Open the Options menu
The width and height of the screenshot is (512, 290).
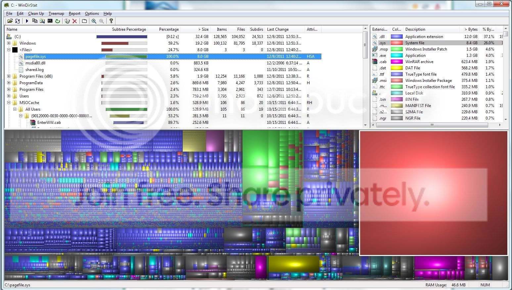coord(92,14)
